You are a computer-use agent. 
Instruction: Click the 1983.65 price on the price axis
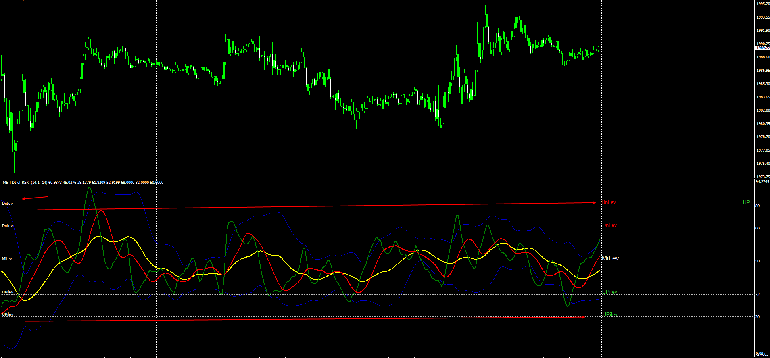tap(763, 97)
